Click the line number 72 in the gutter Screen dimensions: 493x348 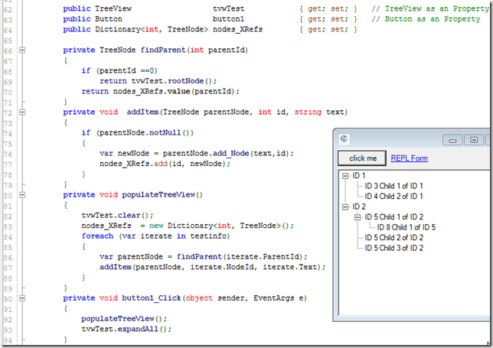(8, 113)
